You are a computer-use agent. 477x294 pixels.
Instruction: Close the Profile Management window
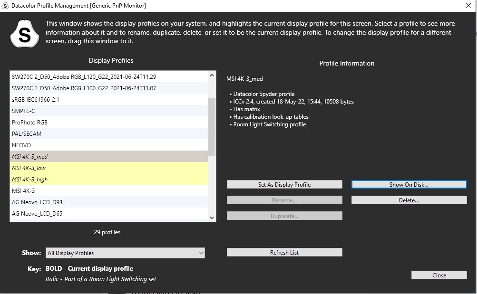tap(468, 6)
